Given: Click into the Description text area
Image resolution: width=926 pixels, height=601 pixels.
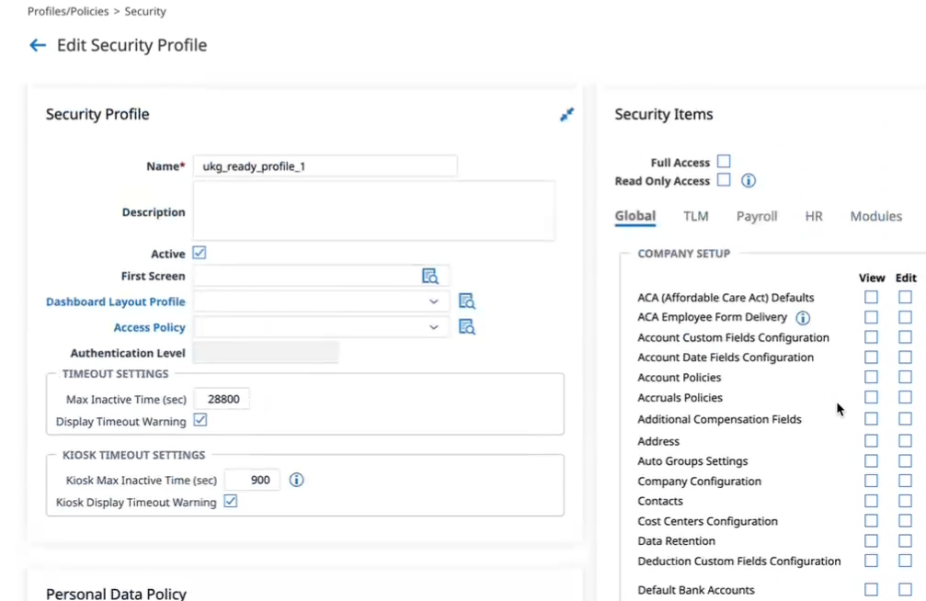Looking at the screenshot, I should pyautogui.click(x=374, y=210).
